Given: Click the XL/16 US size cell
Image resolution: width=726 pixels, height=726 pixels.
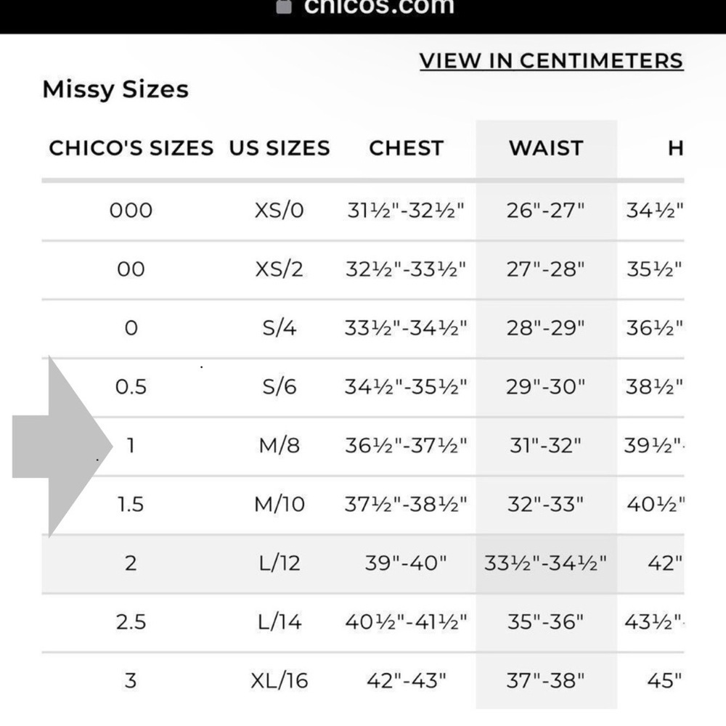Looking at the screenshot, I should pyautogui.click(x=280, y=681).
